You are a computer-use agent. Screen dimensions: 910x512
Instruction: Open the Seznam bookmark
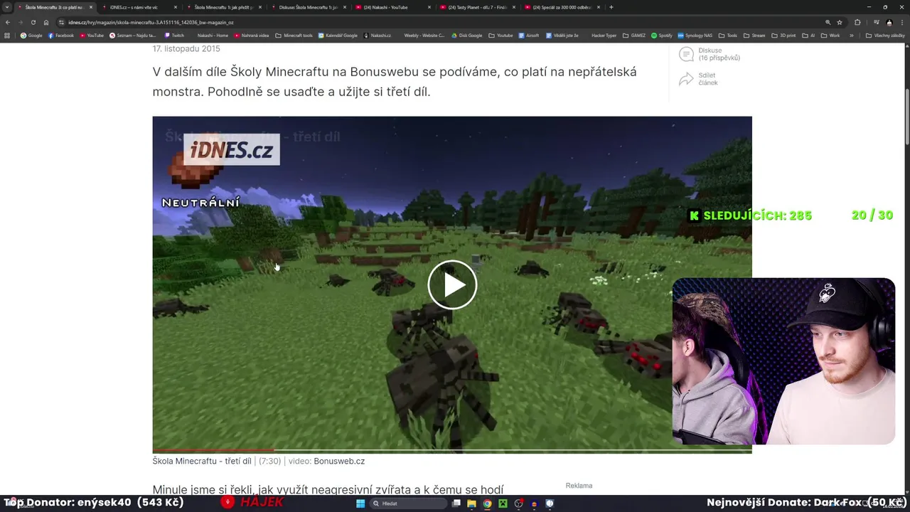tap(133, 35)
